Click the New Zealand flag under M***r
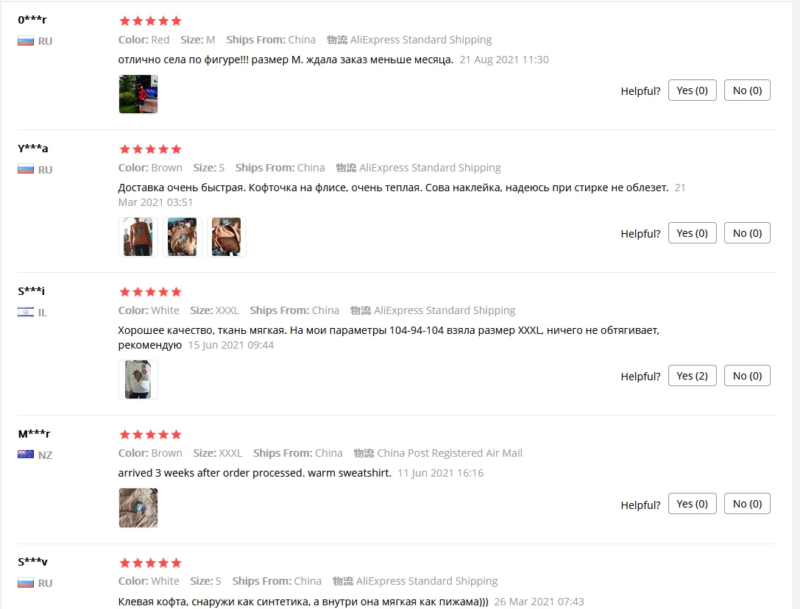 tap(26, 455)
